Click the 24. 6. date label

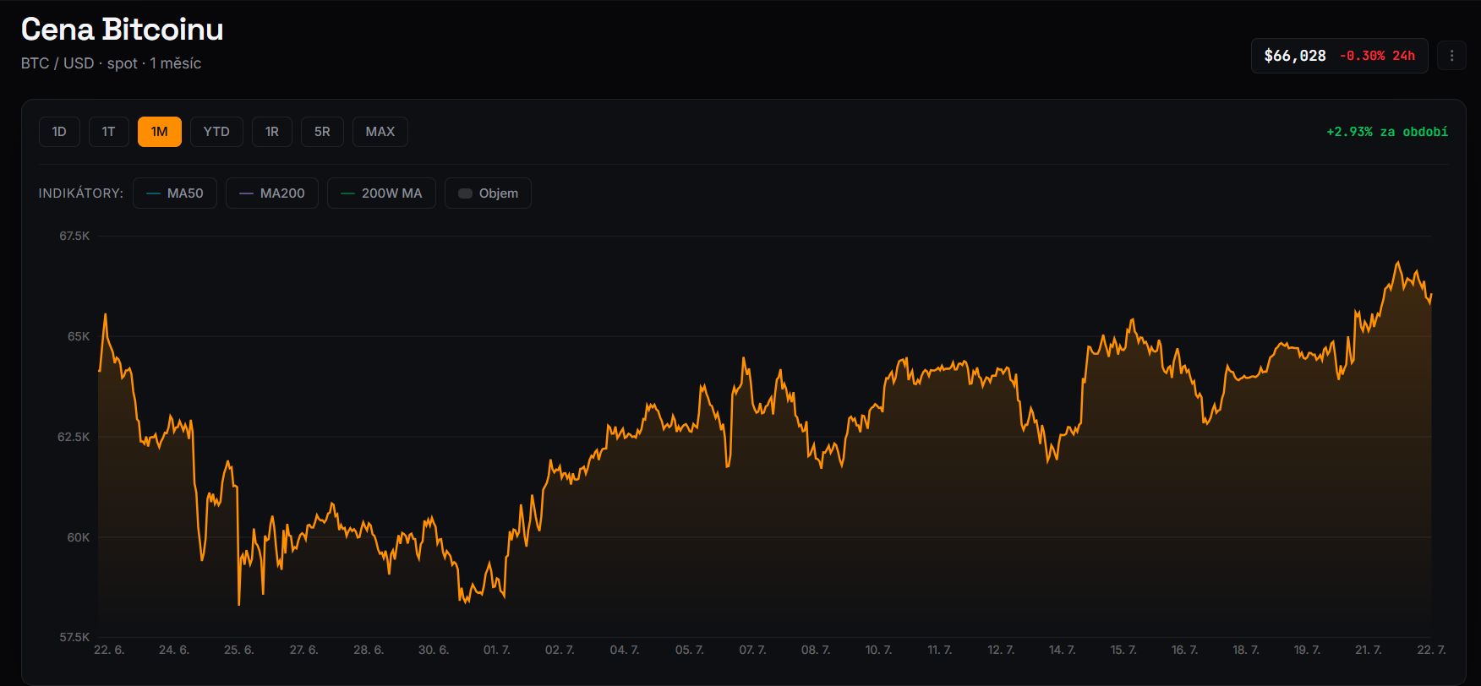pyautogui.click(x=174, y=650)
